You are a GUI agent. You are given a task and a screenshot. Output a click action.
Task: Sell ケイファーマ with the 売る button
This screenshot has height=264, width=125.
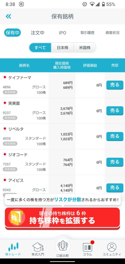point(115,85)
